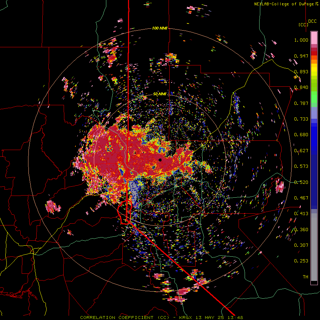
Task: Click the 13:48 timestamp in the caption
Action: click(x=235, y=318)
